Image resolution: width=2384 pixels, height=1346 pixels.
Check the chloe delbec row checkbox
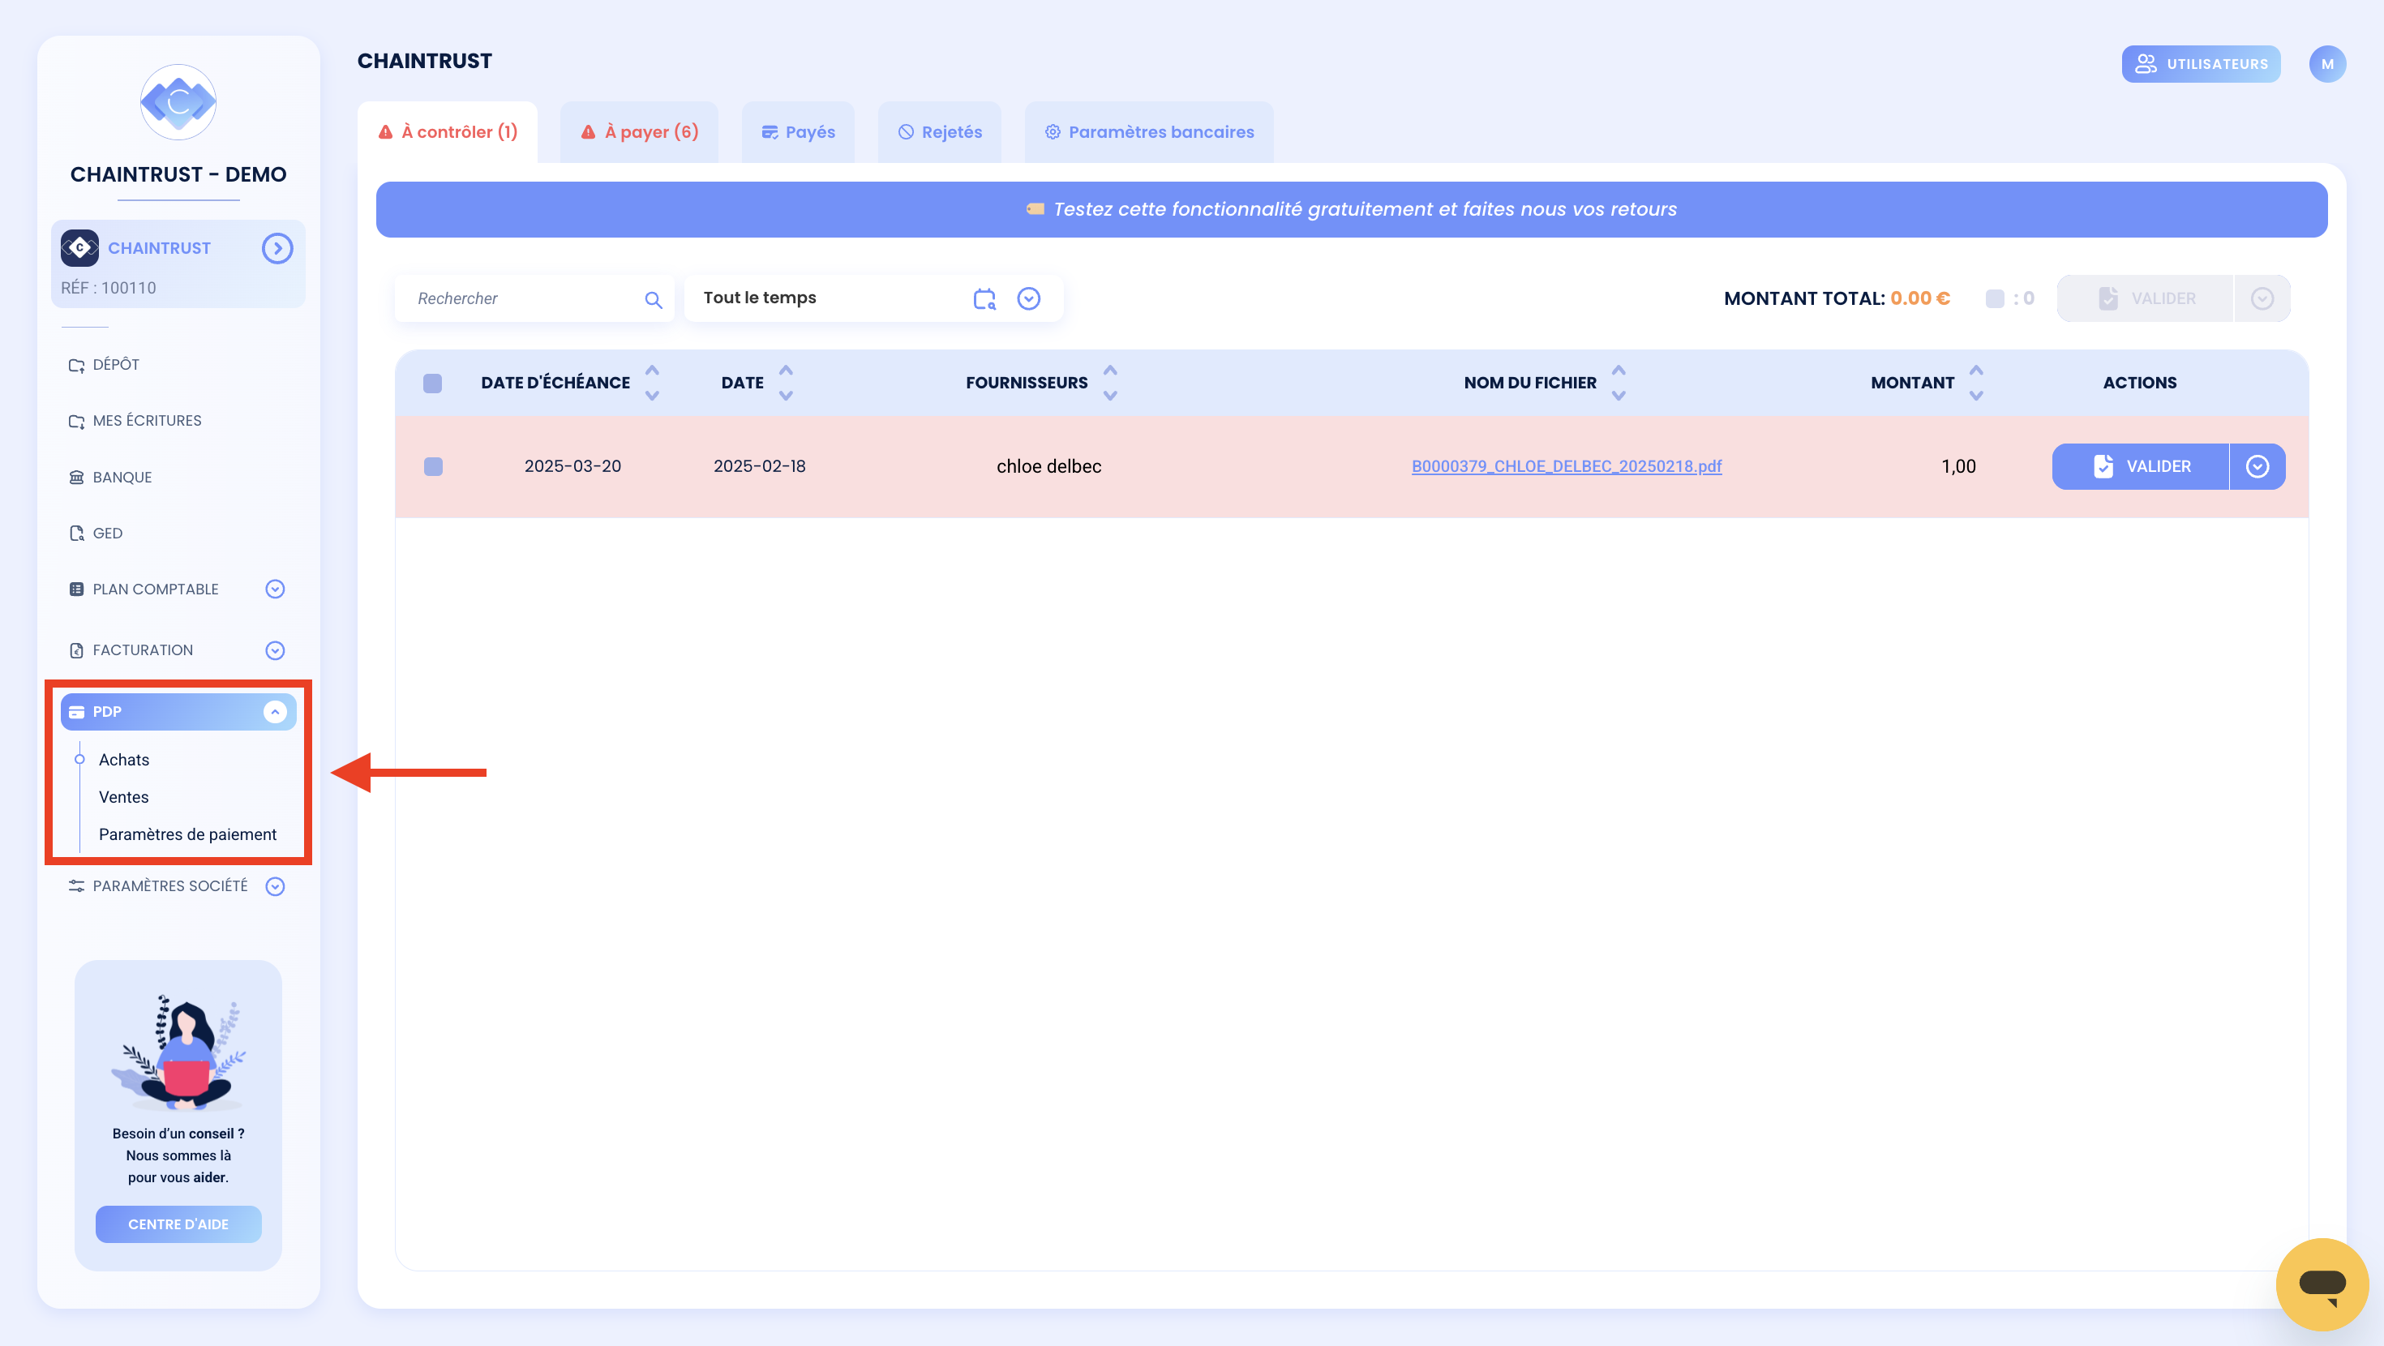433,466
